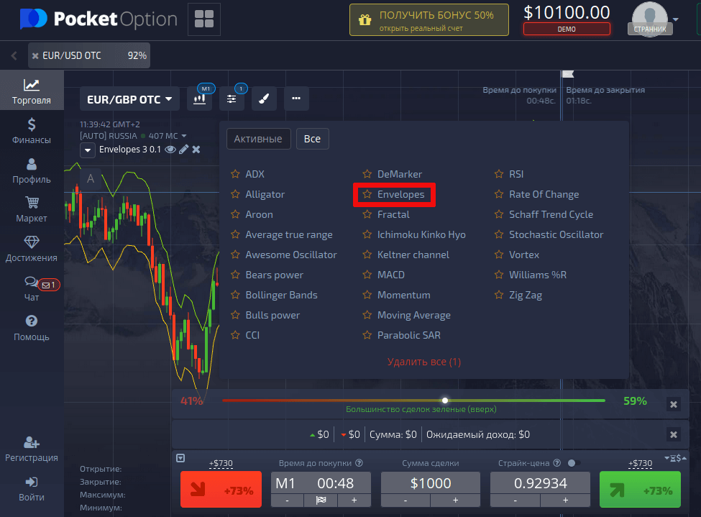The width and height of the screenshot is (701, 517).
Task: Open the four-squares layout grid icon
Action: pos(204,19)
